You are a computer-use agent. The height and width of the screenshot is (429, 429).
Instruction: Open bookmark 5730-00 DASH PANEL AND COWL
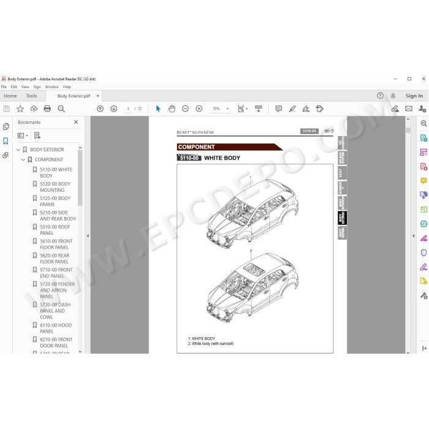[x=55, y=311]
